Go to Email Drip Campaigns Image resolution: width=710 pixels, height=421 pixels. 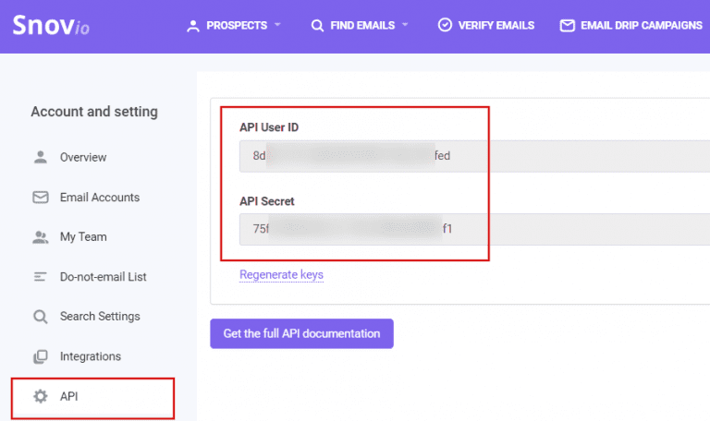pyautogui.click(x=641, y=26)
